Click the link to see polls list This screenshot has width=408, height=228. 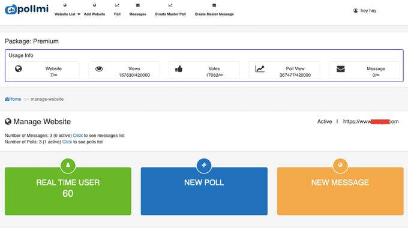(67, 142)
